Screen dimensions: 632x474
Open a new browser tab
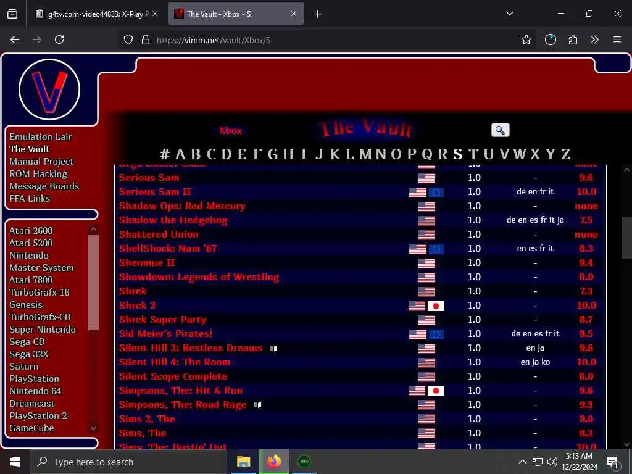[x=318, y=14]
